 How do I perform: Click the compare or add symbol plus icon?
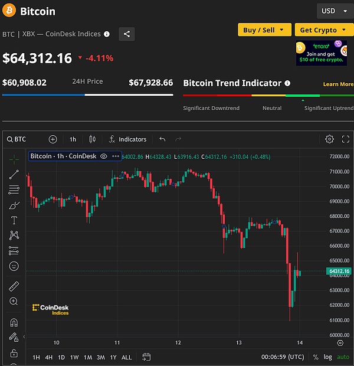pyautogui.click(x=53, y=139)
